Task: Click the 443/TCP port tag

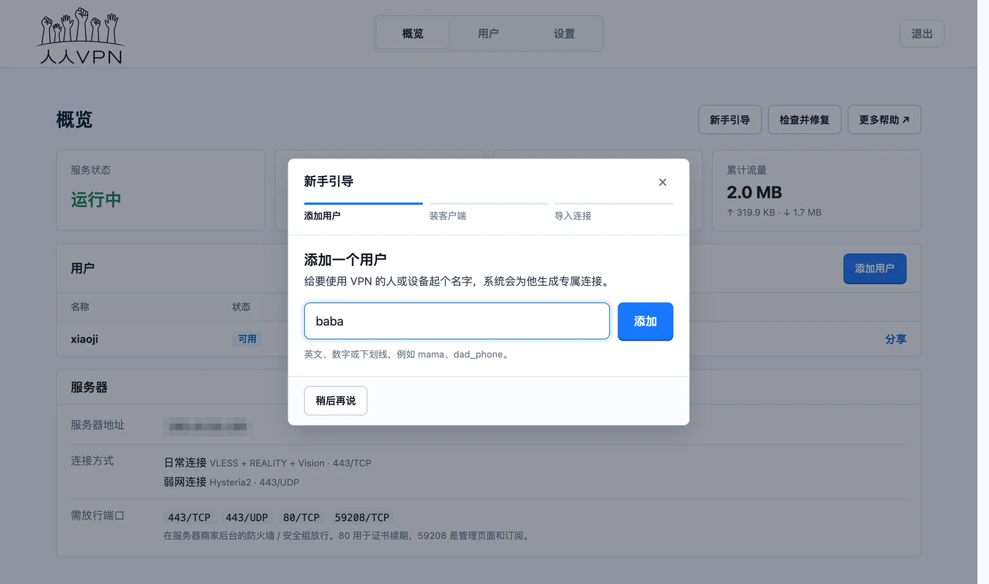Action: pyautogui.click(x=189, y=517)
